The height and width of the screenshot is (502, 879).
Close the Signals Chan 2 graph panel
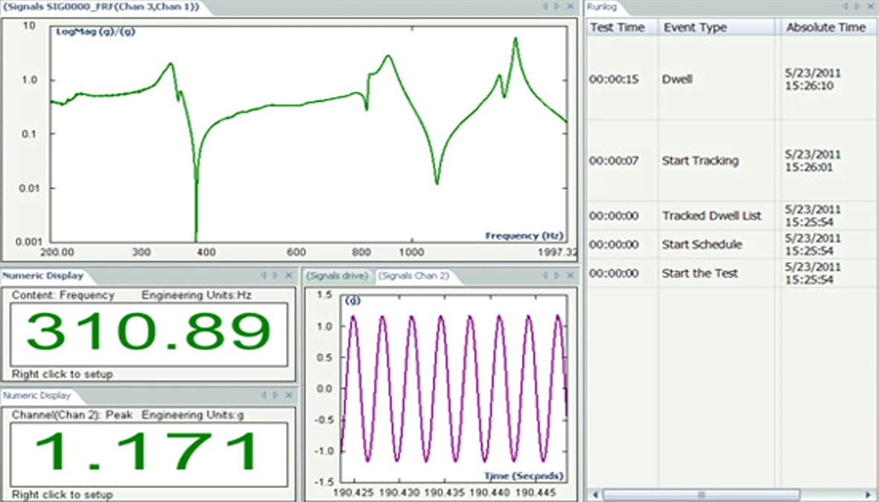coord(570,276)
